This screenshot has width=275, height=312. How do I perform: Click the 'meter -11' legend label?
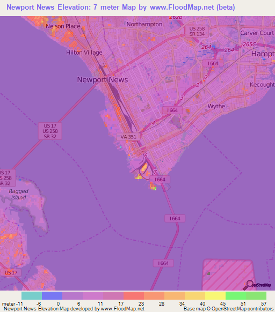[x=12, y=304]
